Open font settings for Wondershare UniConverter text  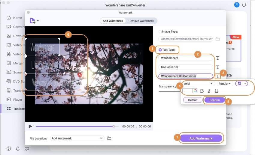217,76
